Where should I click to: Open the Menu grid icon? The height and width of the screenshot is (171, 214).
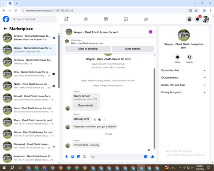189,19
